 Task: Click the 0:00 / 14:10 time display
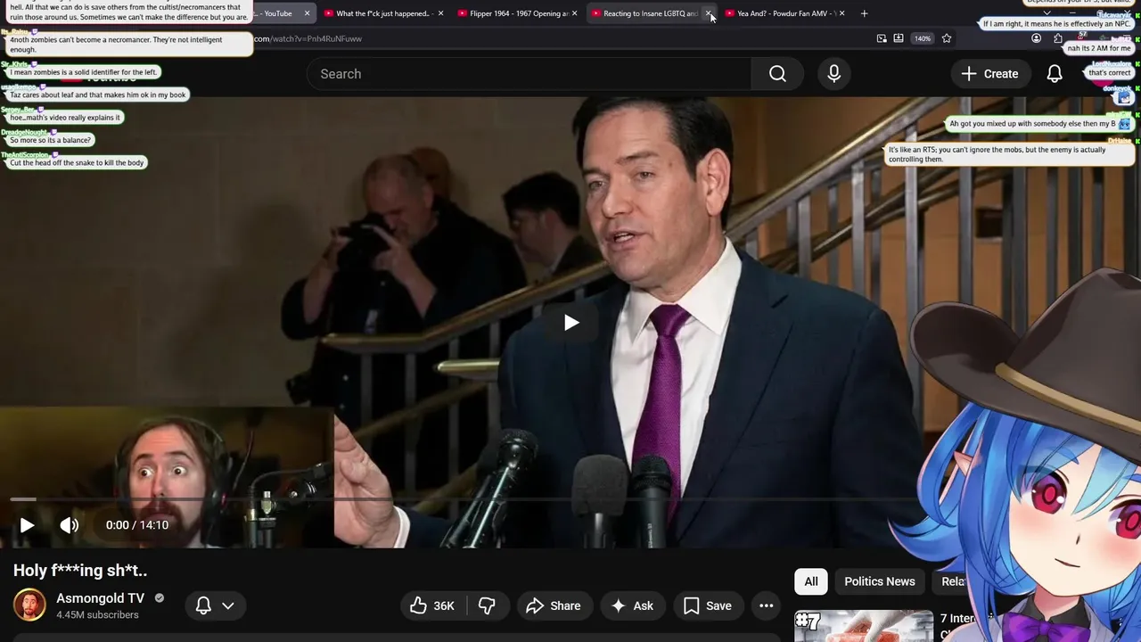(x=137, y=525)
